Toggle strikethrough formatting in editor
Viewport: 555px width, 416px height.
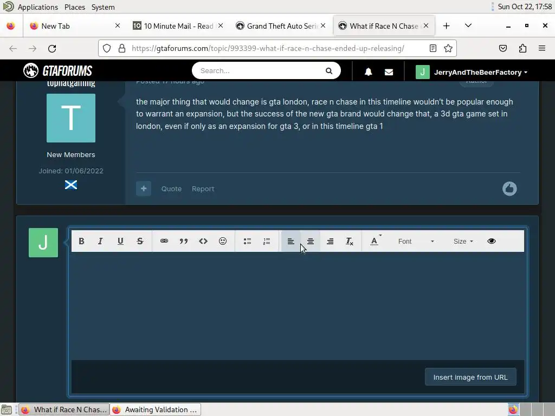(140, 241)
